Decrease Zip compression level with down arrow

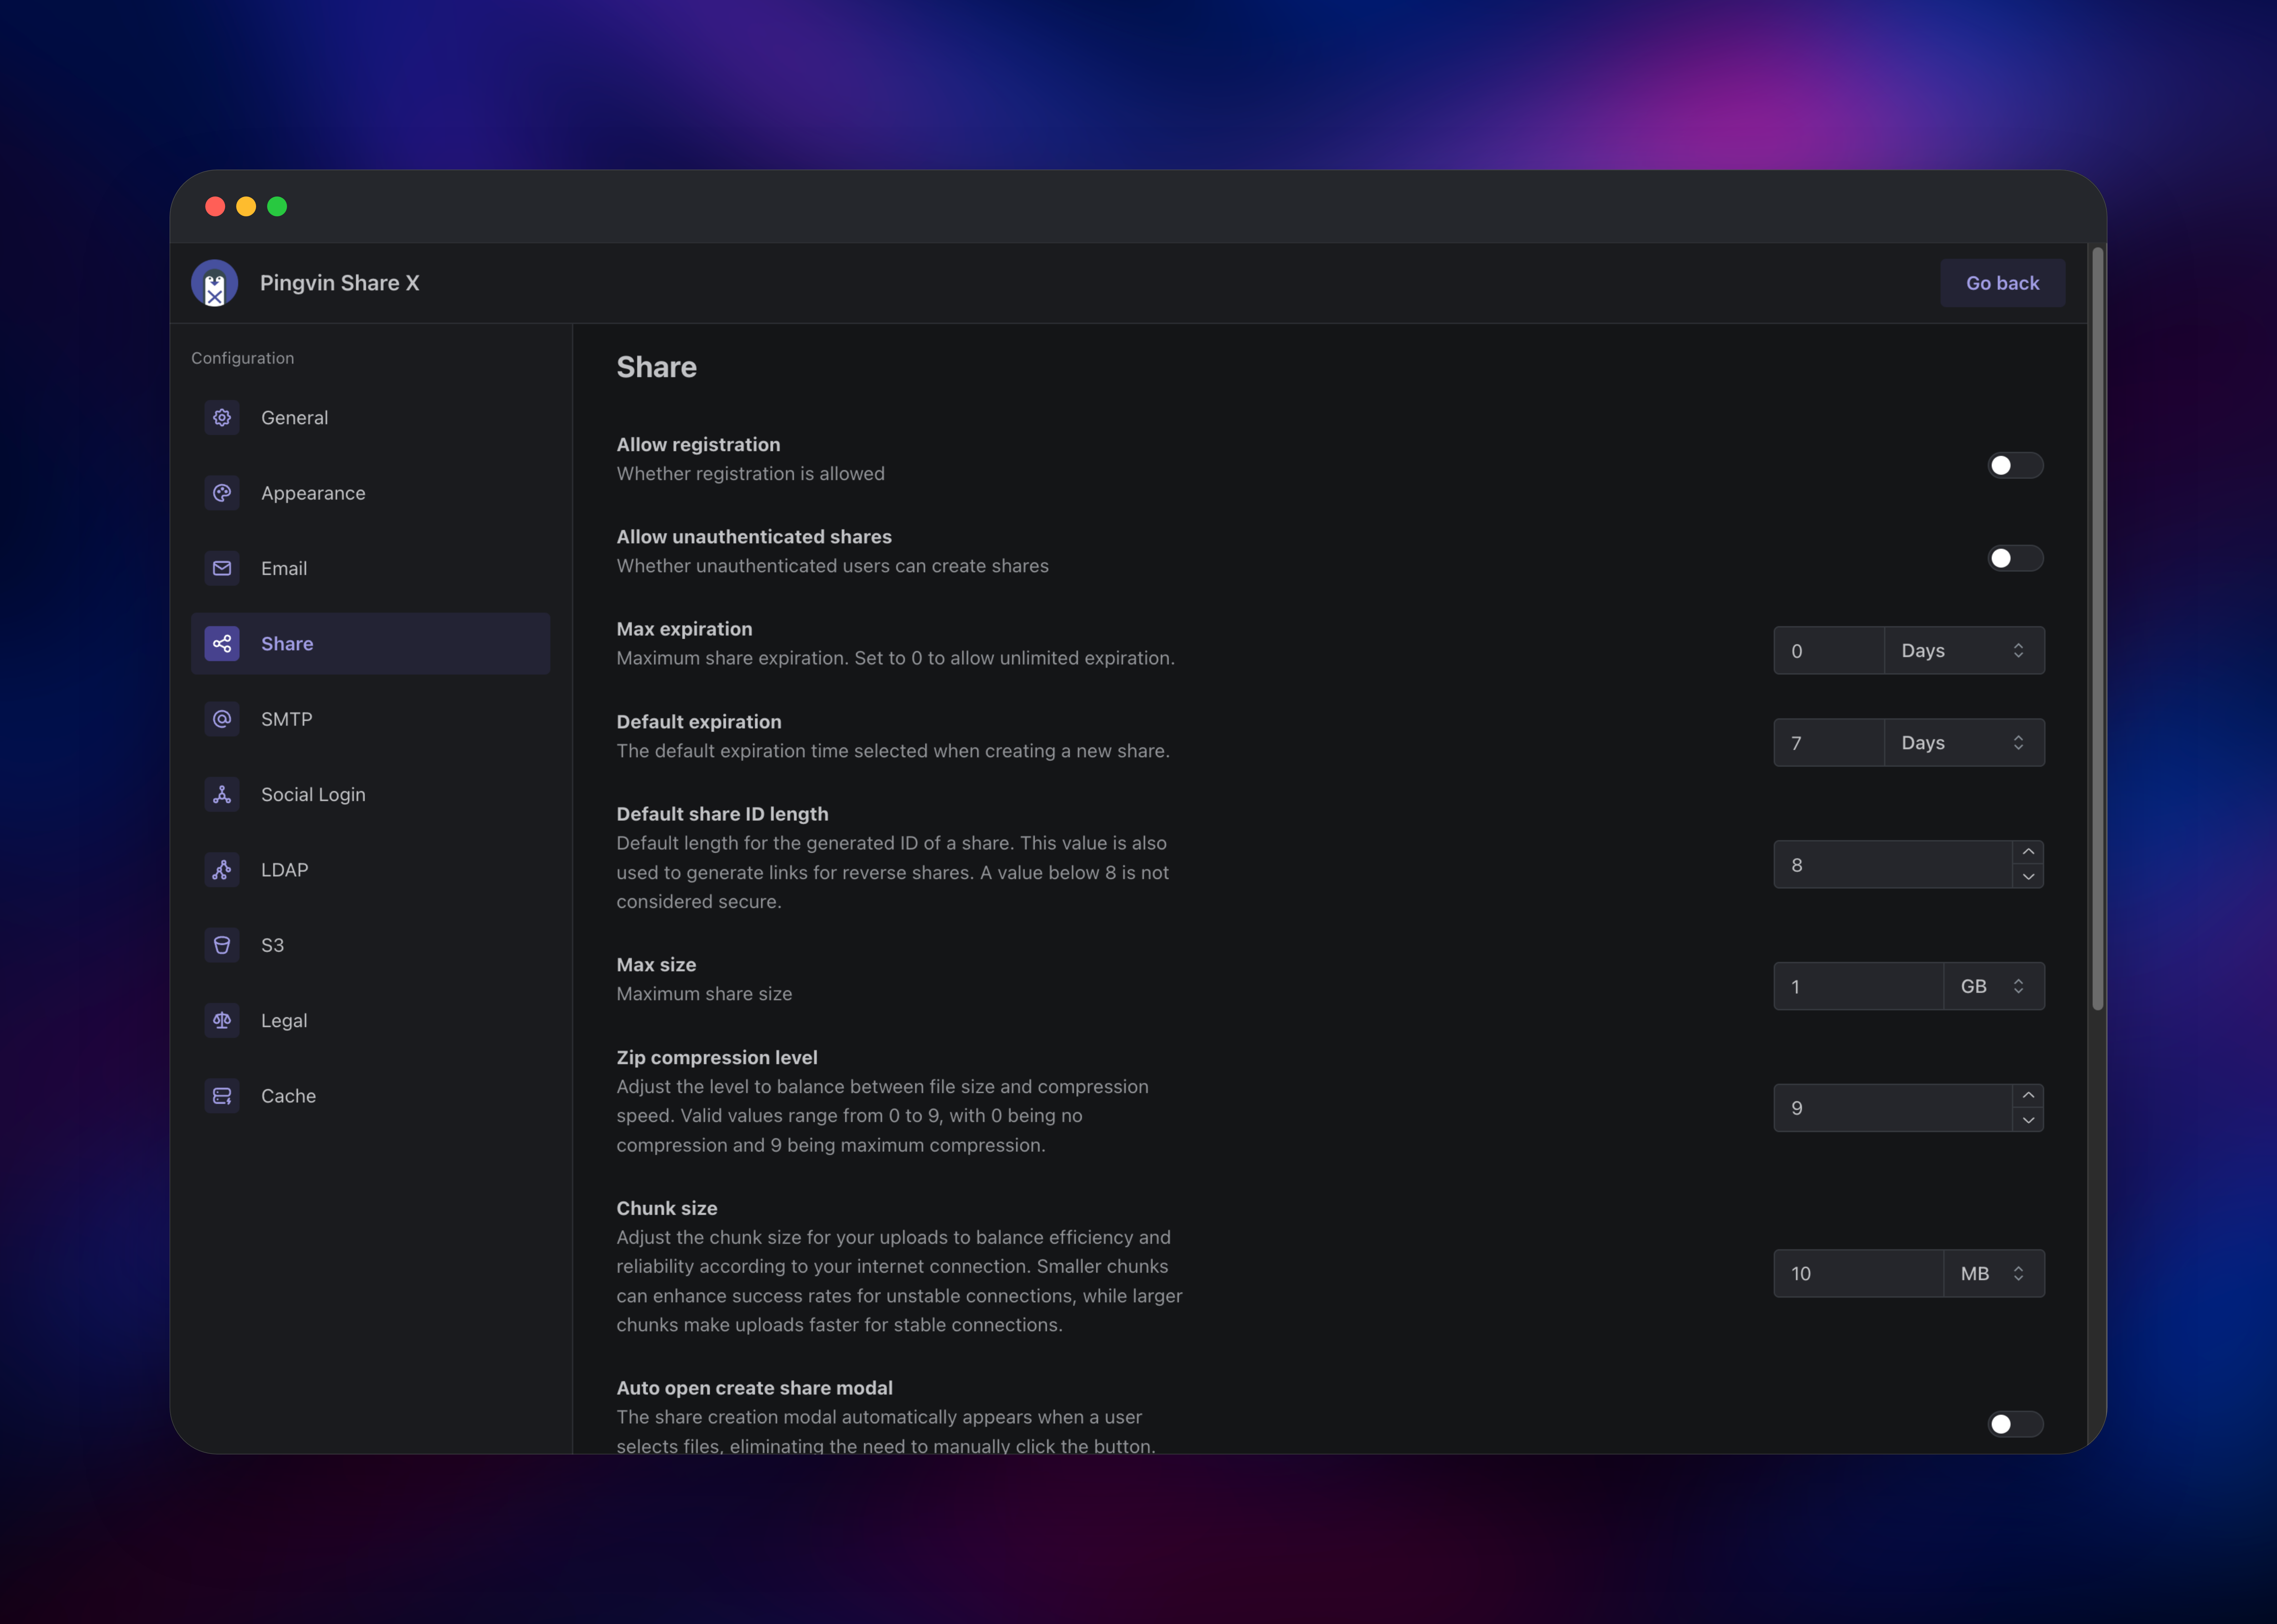tap(2028, 1120)
